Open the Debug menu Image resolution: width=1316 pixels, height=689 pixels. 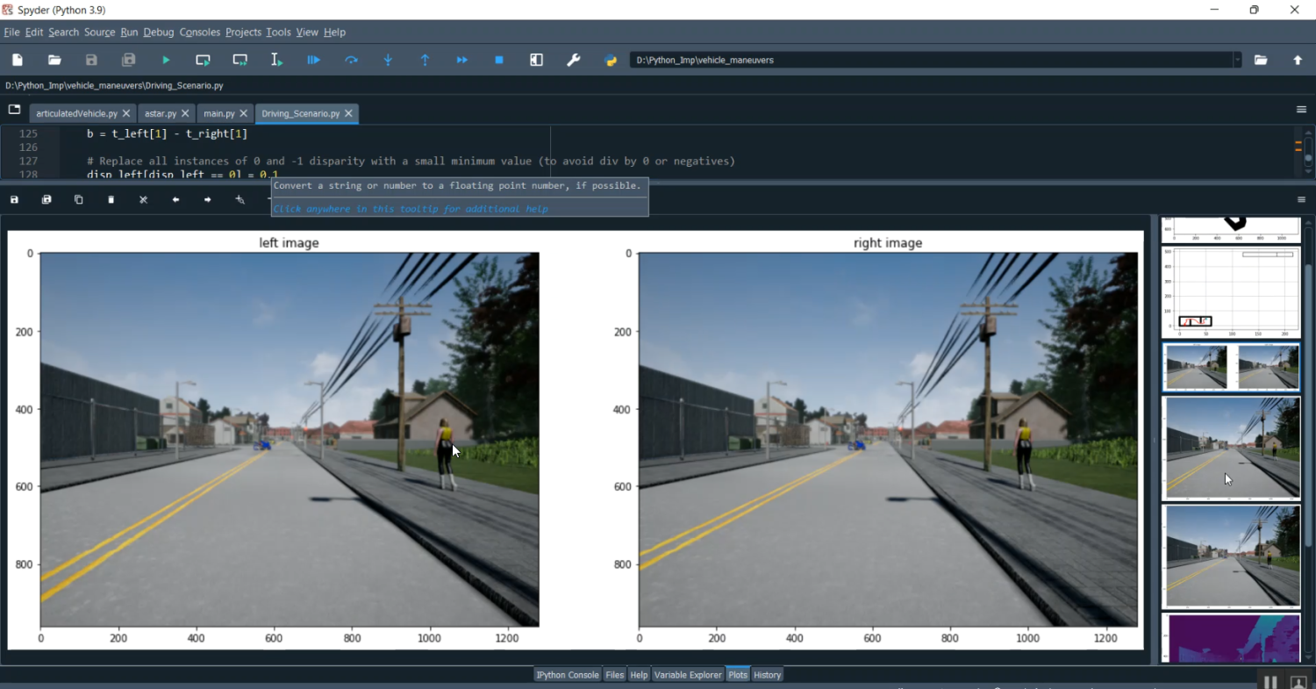point(159,32)
